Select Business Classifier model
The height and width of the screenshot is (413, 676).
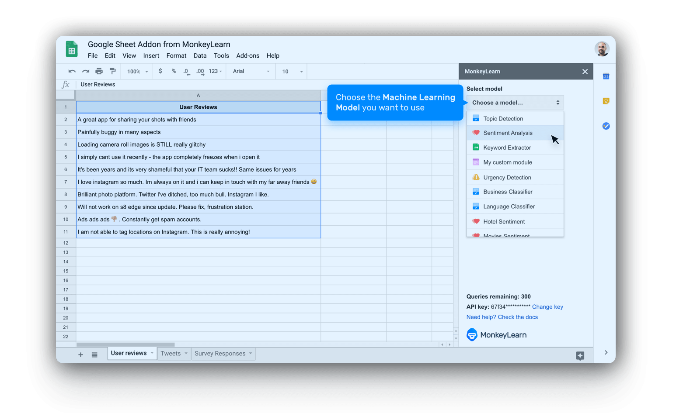point(515,192)
